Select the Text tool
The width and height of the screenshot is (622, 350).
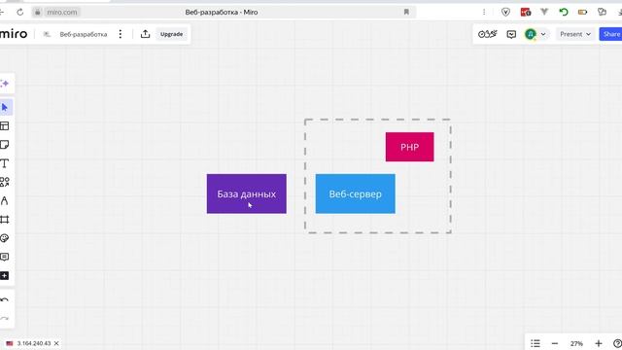(5, 163)
